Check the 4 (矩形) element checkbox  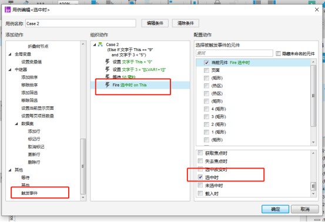pyautogui.click(x=206, y=109)
